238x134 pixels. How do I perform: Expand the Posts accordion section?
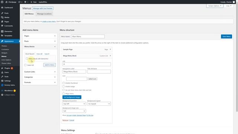(x=40, y=41)
